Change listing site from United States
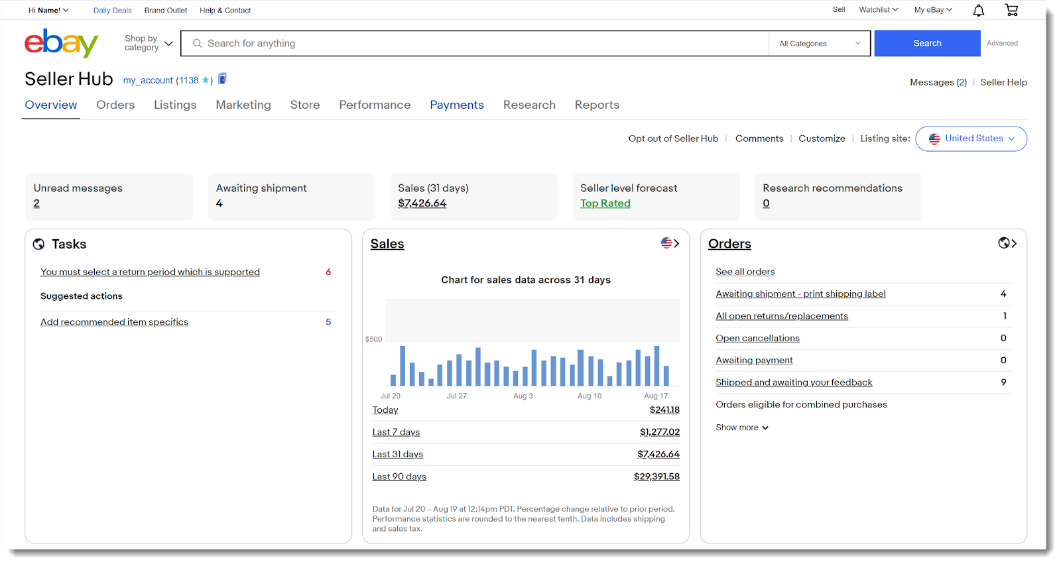Screen dimensions: 1061x564 (971, 139)
